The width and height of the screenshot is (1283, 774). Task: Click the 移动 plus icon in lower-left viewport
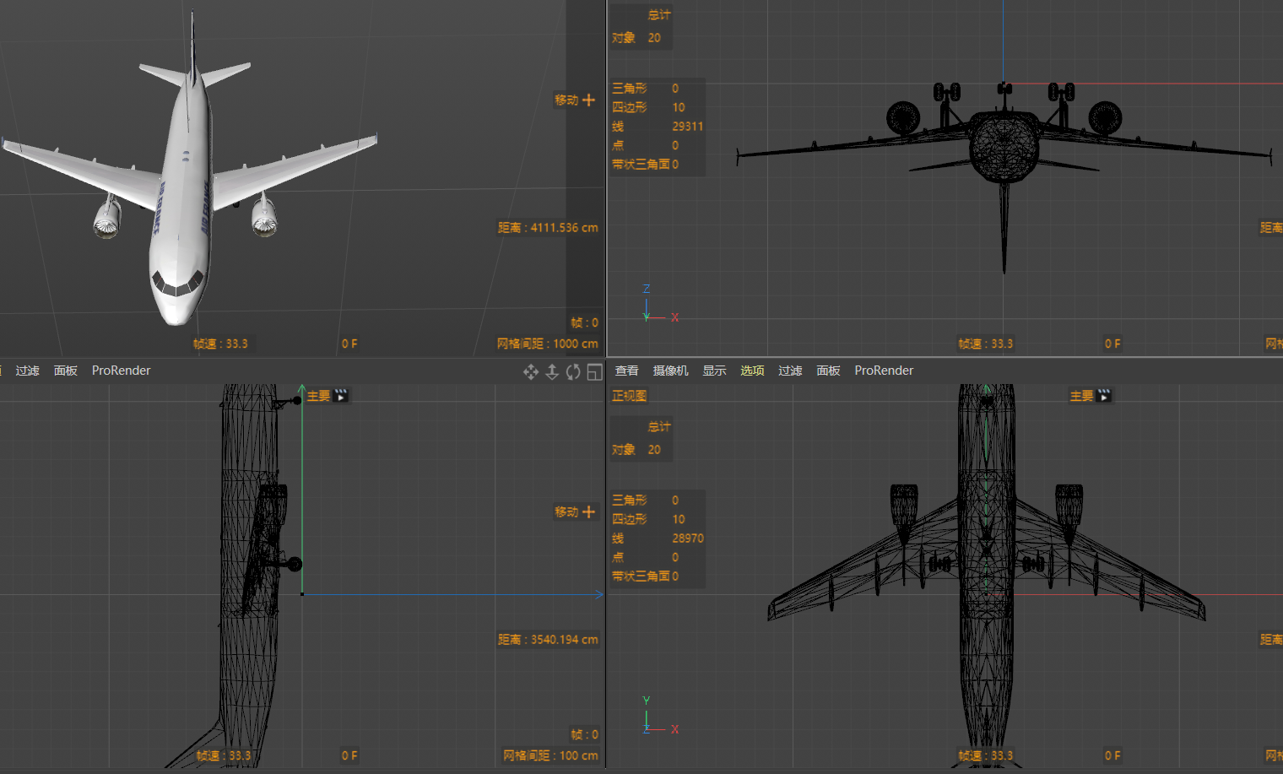click(x=589, y=512)
